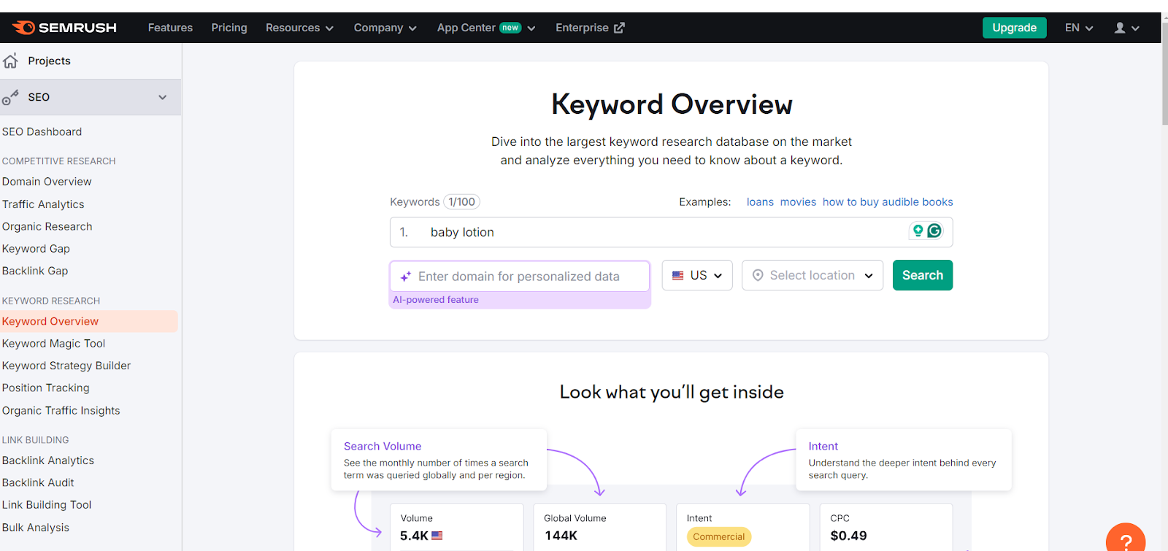The image size is (1168, 551).
Task: Open Position Tracking in sidebar
Action: click(x=45, y=388)
